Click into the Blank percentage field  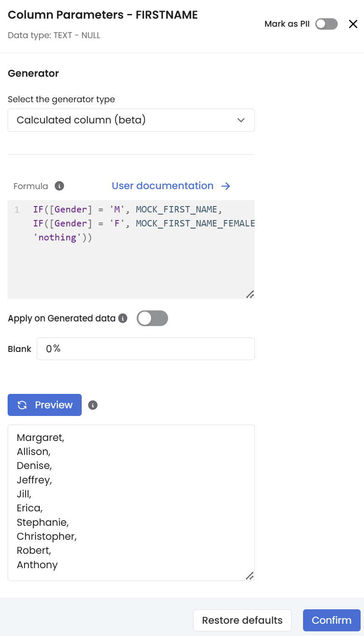coord(146,349)
